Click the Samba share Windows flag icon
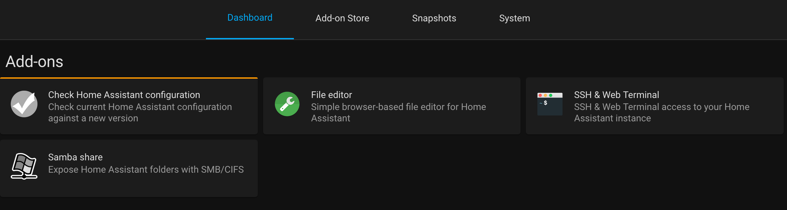 pos(24,166)
